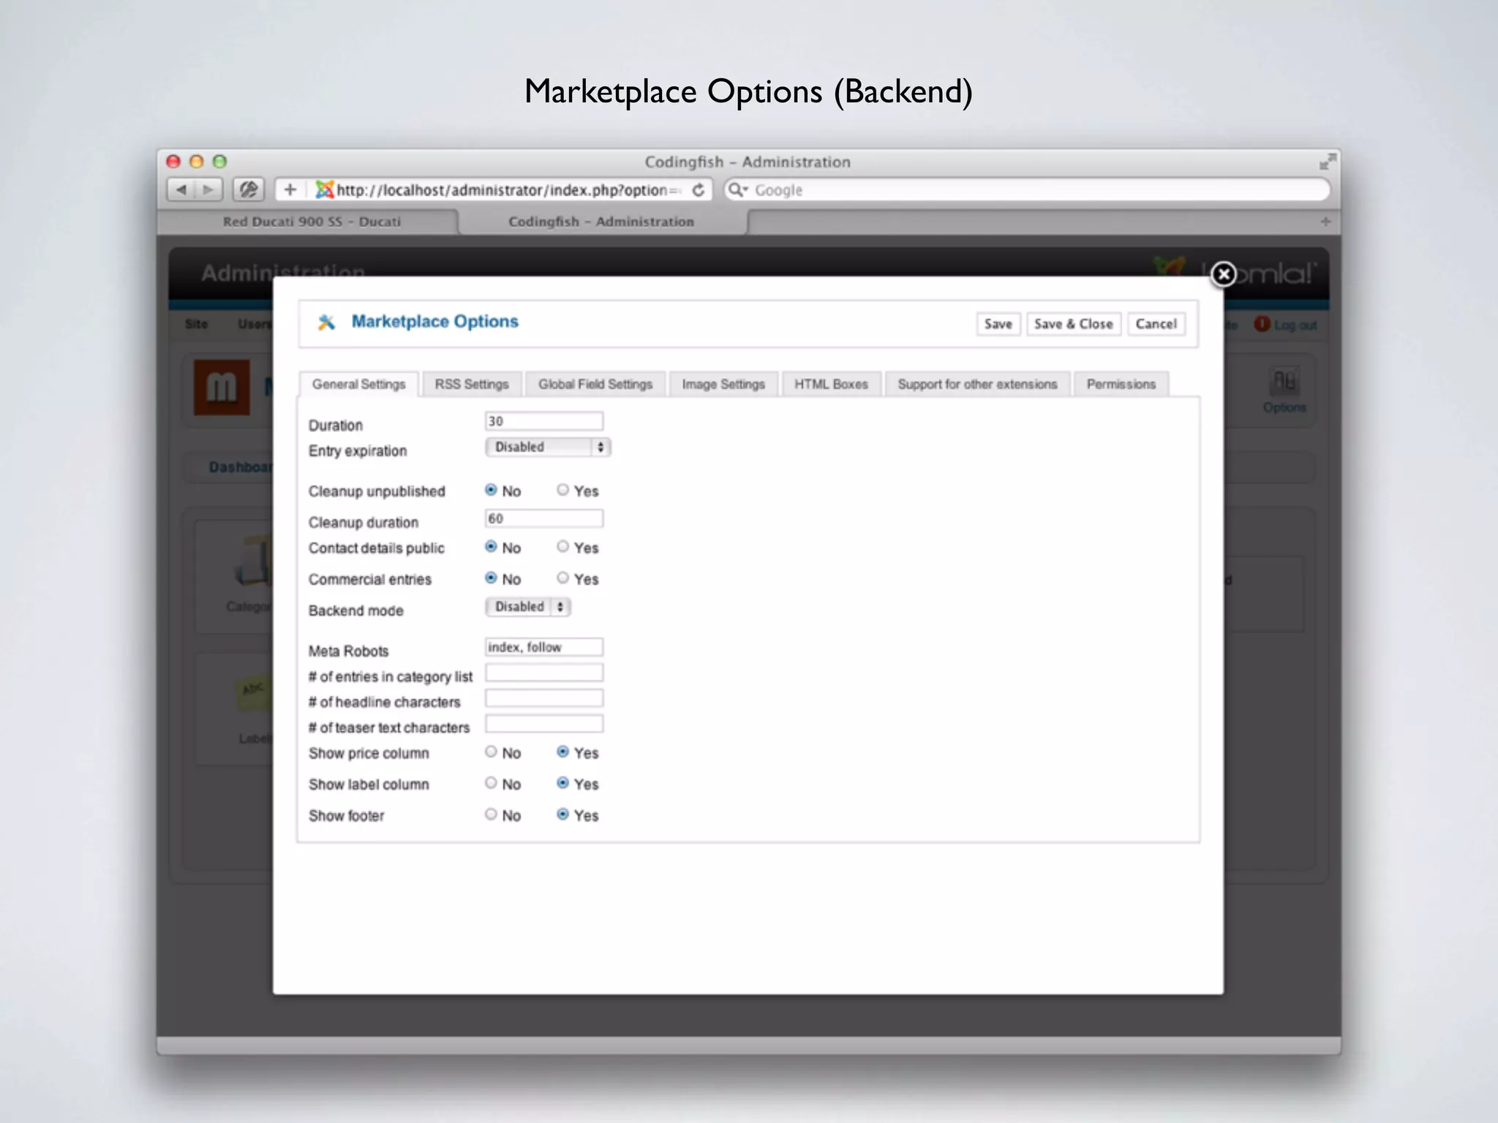
Task: Switch to RSS Settings tab
Action: click(472, 385)
